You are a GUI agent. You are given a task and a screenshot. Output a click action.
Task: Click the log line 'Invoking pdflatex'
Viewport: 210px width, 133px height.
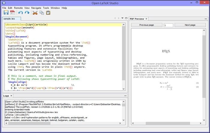(24, 102)
